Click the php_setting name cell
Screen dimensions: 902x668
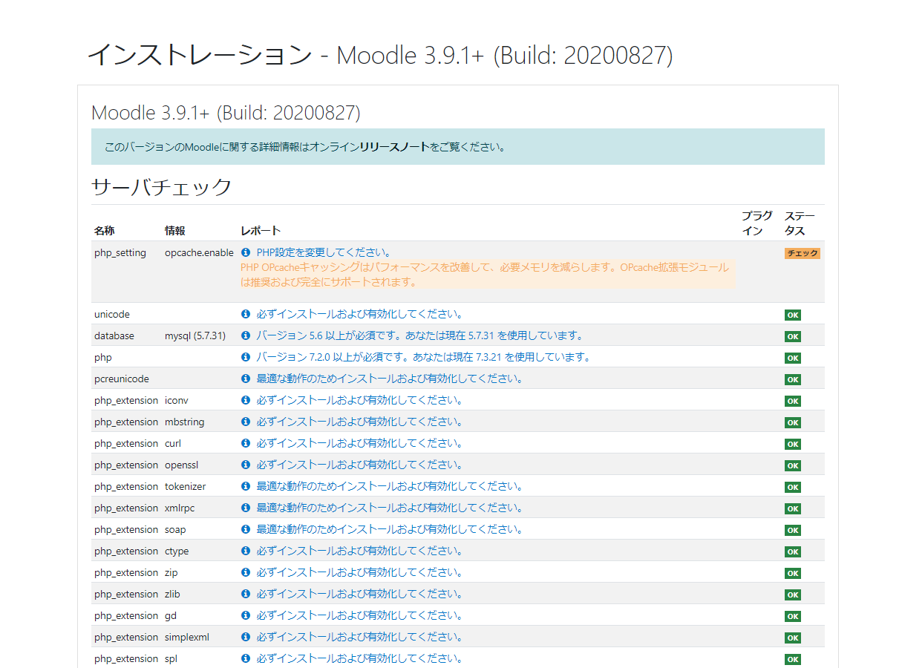[120, 252]
